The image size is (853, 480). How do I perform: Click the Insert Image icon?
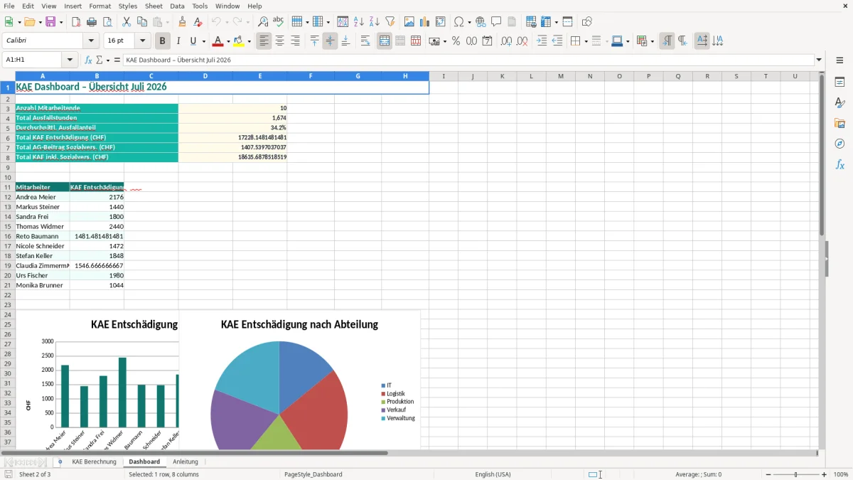tap(409, 22)
